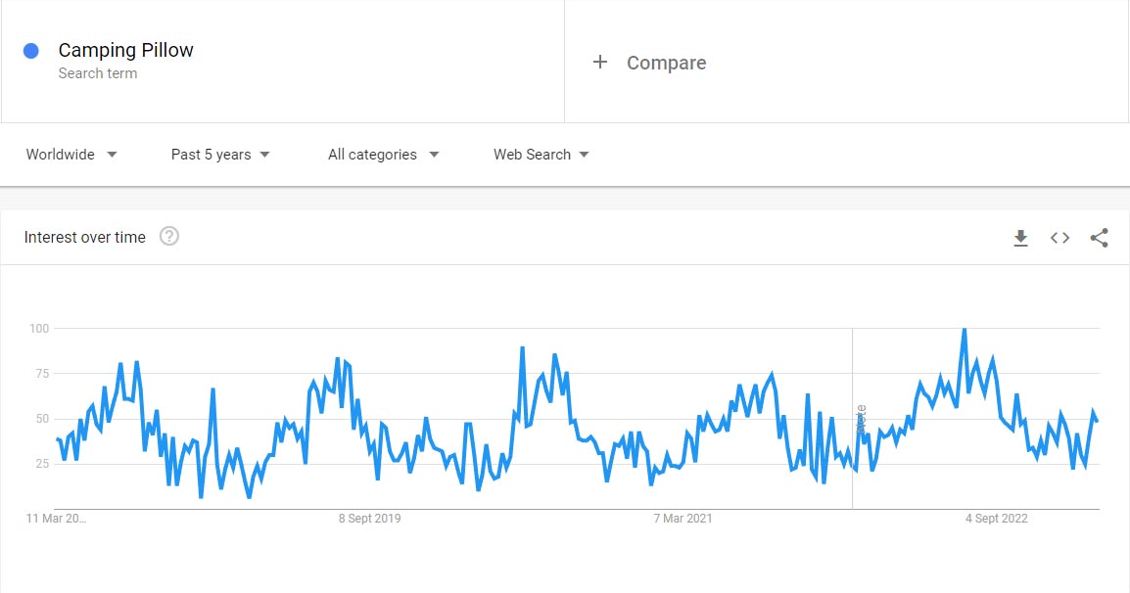Expand the All categories dropdown
The image size is (1130, 593).
pyautogui.click(x=383, y=155)
